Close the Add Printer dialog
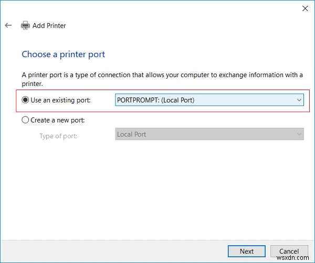Screen dimensions: 315x263 pos(305,8)
